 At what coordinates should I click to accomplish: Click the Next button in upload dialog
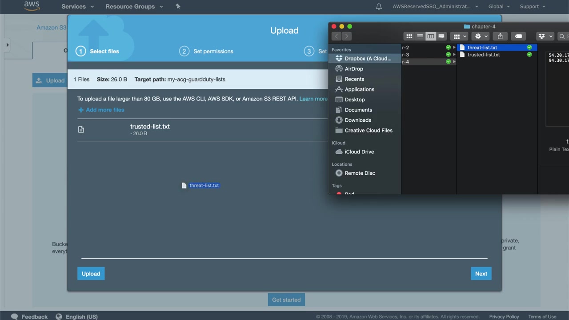point(481,274)
